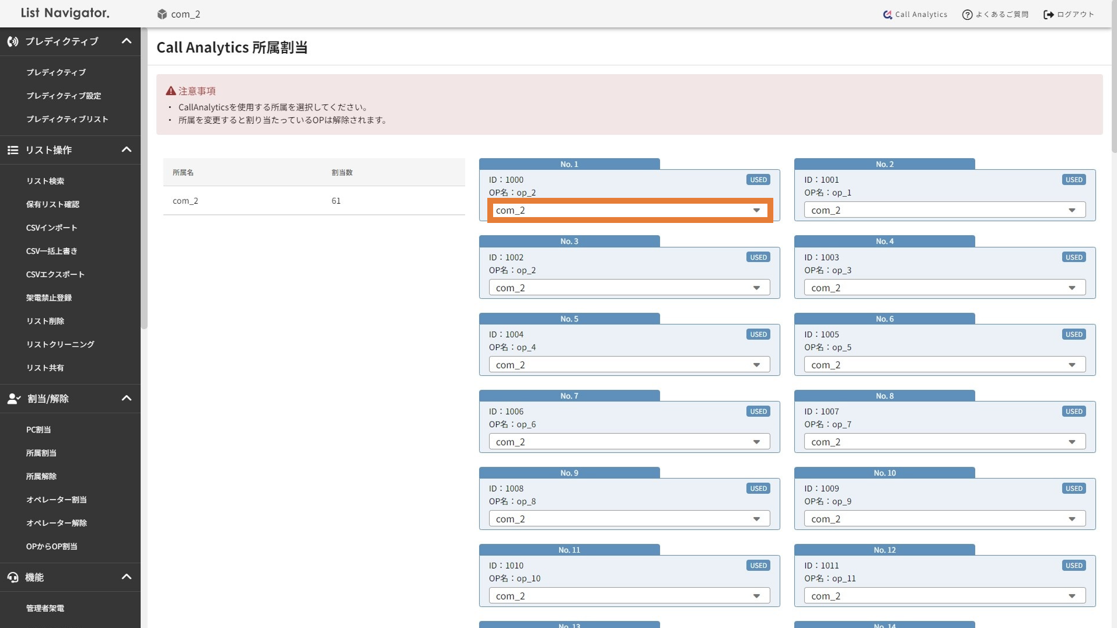Image resolution: width=1117 pixels, height=628 pixels.
Task: Click the com_2 cube icon in header
Action: tap(162, 14)
